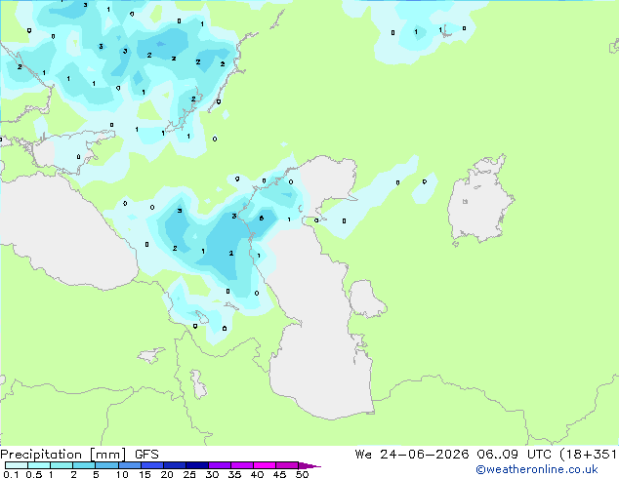This screenshot has width=619, height=478.
Task: Click the '(18+351' forecast offset text
Action: (x=589, y=455)
